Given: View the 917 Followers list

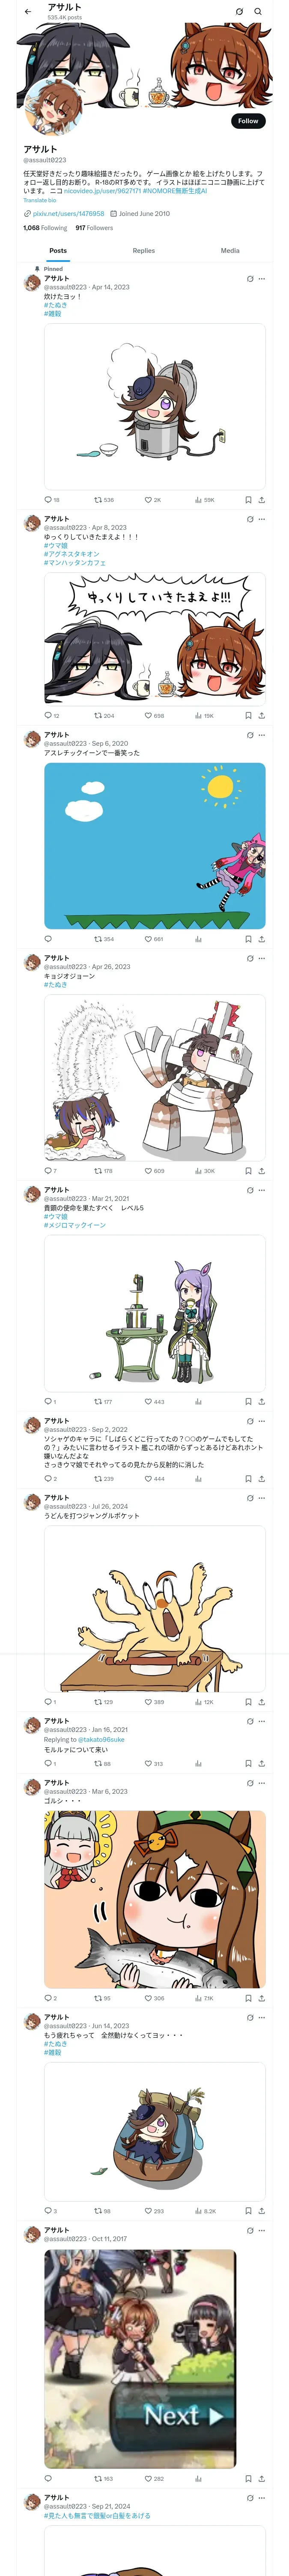Looking at the screenshot, I should coord(94,228).
